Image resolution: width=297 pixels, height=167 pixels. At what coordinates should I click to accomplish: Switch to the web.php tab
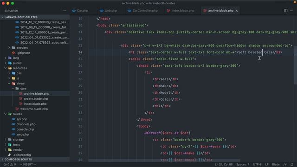[x=108, y=11]
